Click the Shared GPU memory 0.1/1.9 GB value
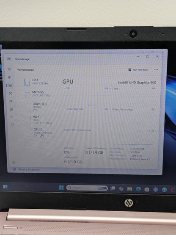This screenshot has height=235, width=176. (94, 153)
